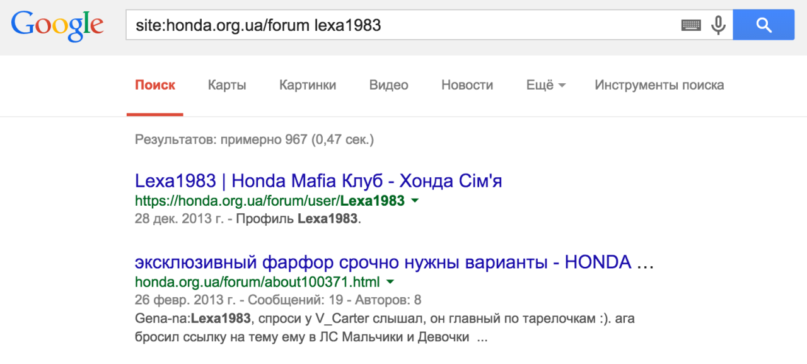Switch to the Карты tab
Screen dimensions: 807x364
tap(227, 85)
